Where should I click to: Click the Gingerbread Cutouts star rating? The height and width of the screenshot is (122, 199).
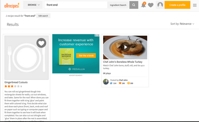click(12, 86)
